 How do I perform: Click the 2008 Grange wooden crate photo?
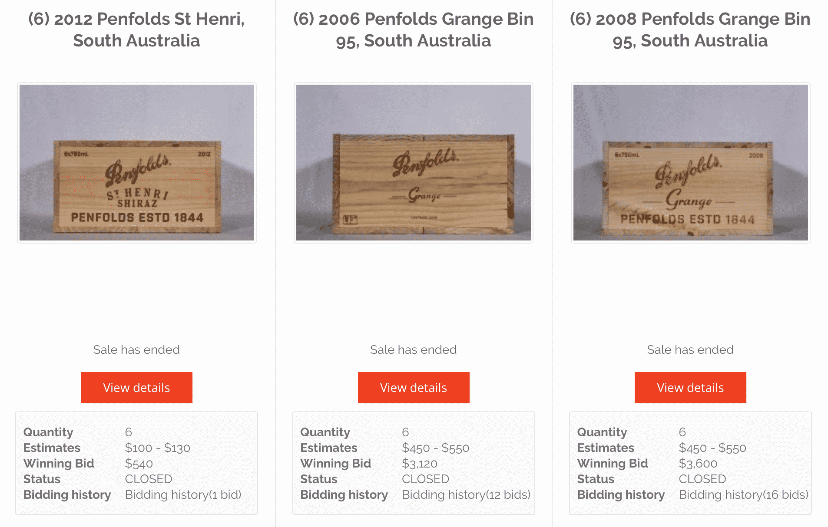pos(690,163)
